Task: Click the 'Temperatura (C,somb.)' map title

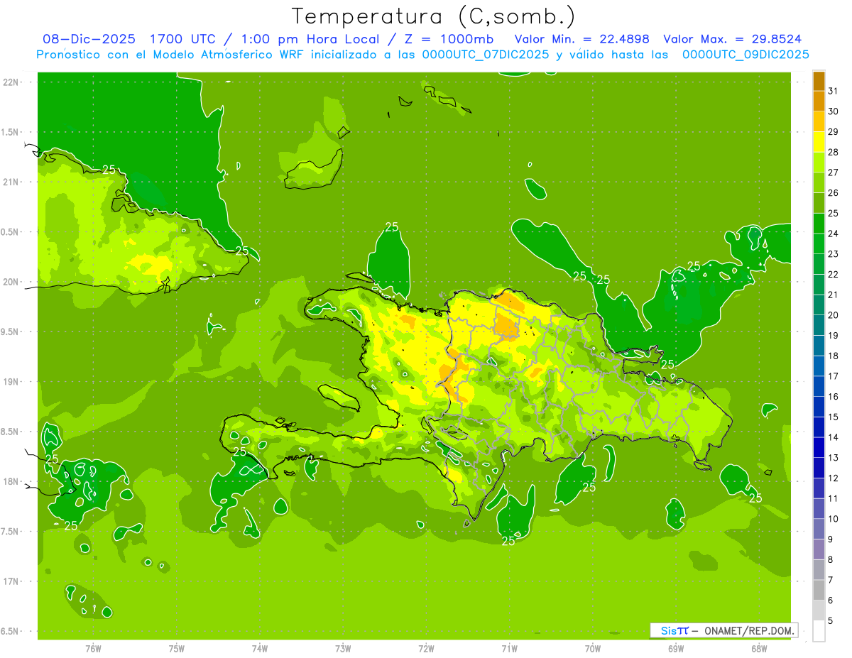Action: tap(434, 16)
